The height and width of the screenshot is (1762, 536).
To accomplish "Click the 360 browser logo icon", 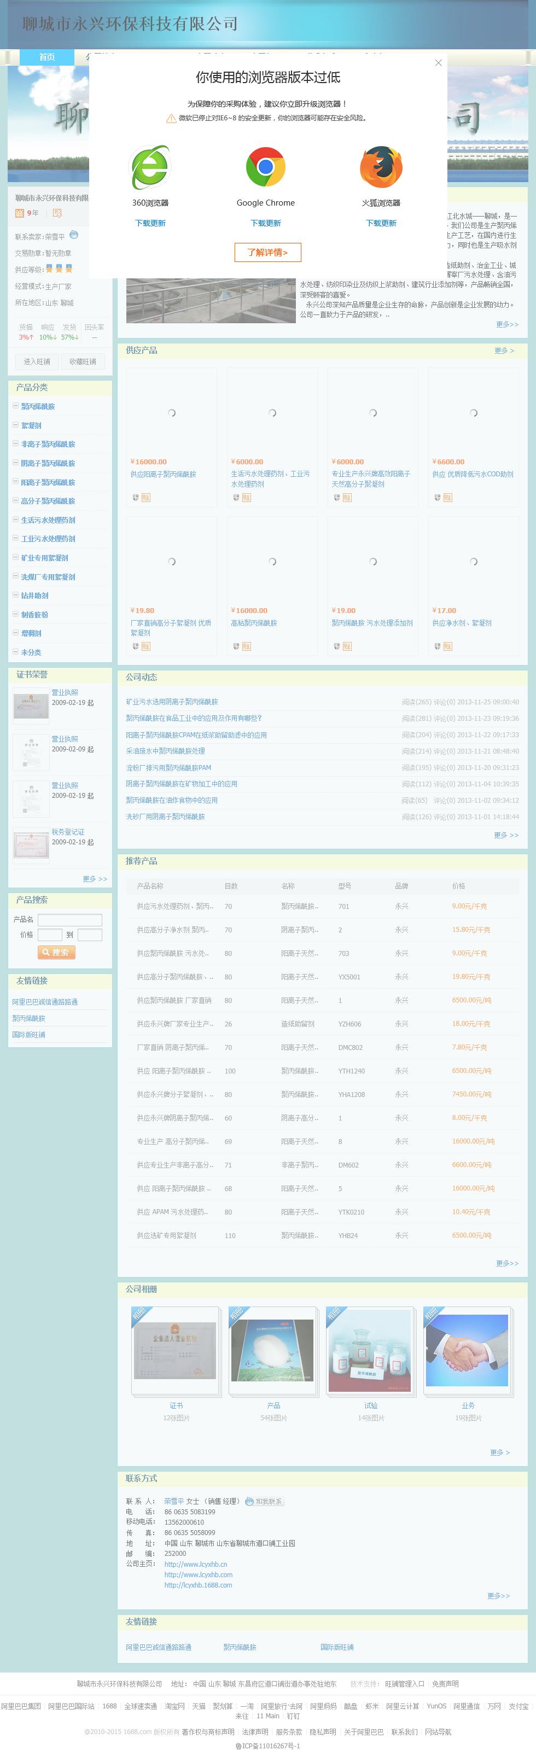I will [x=150, y=167].
